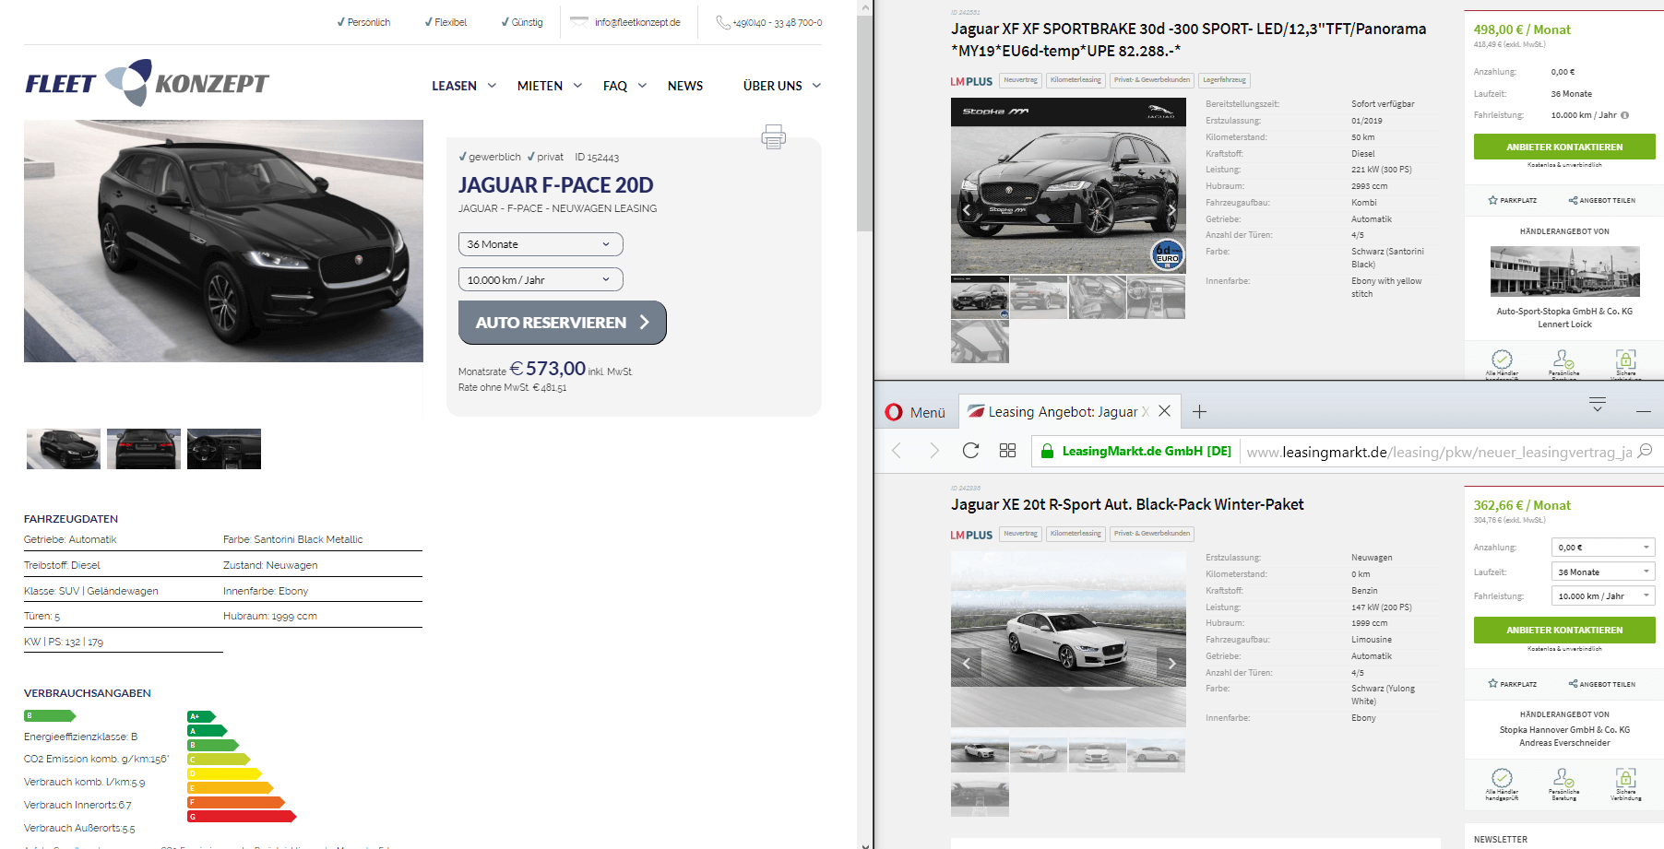Screen dimensions: 1664x849
Task: Click the Auto-Sport-Stopka dealership photo
Action: pos(1564,271)
